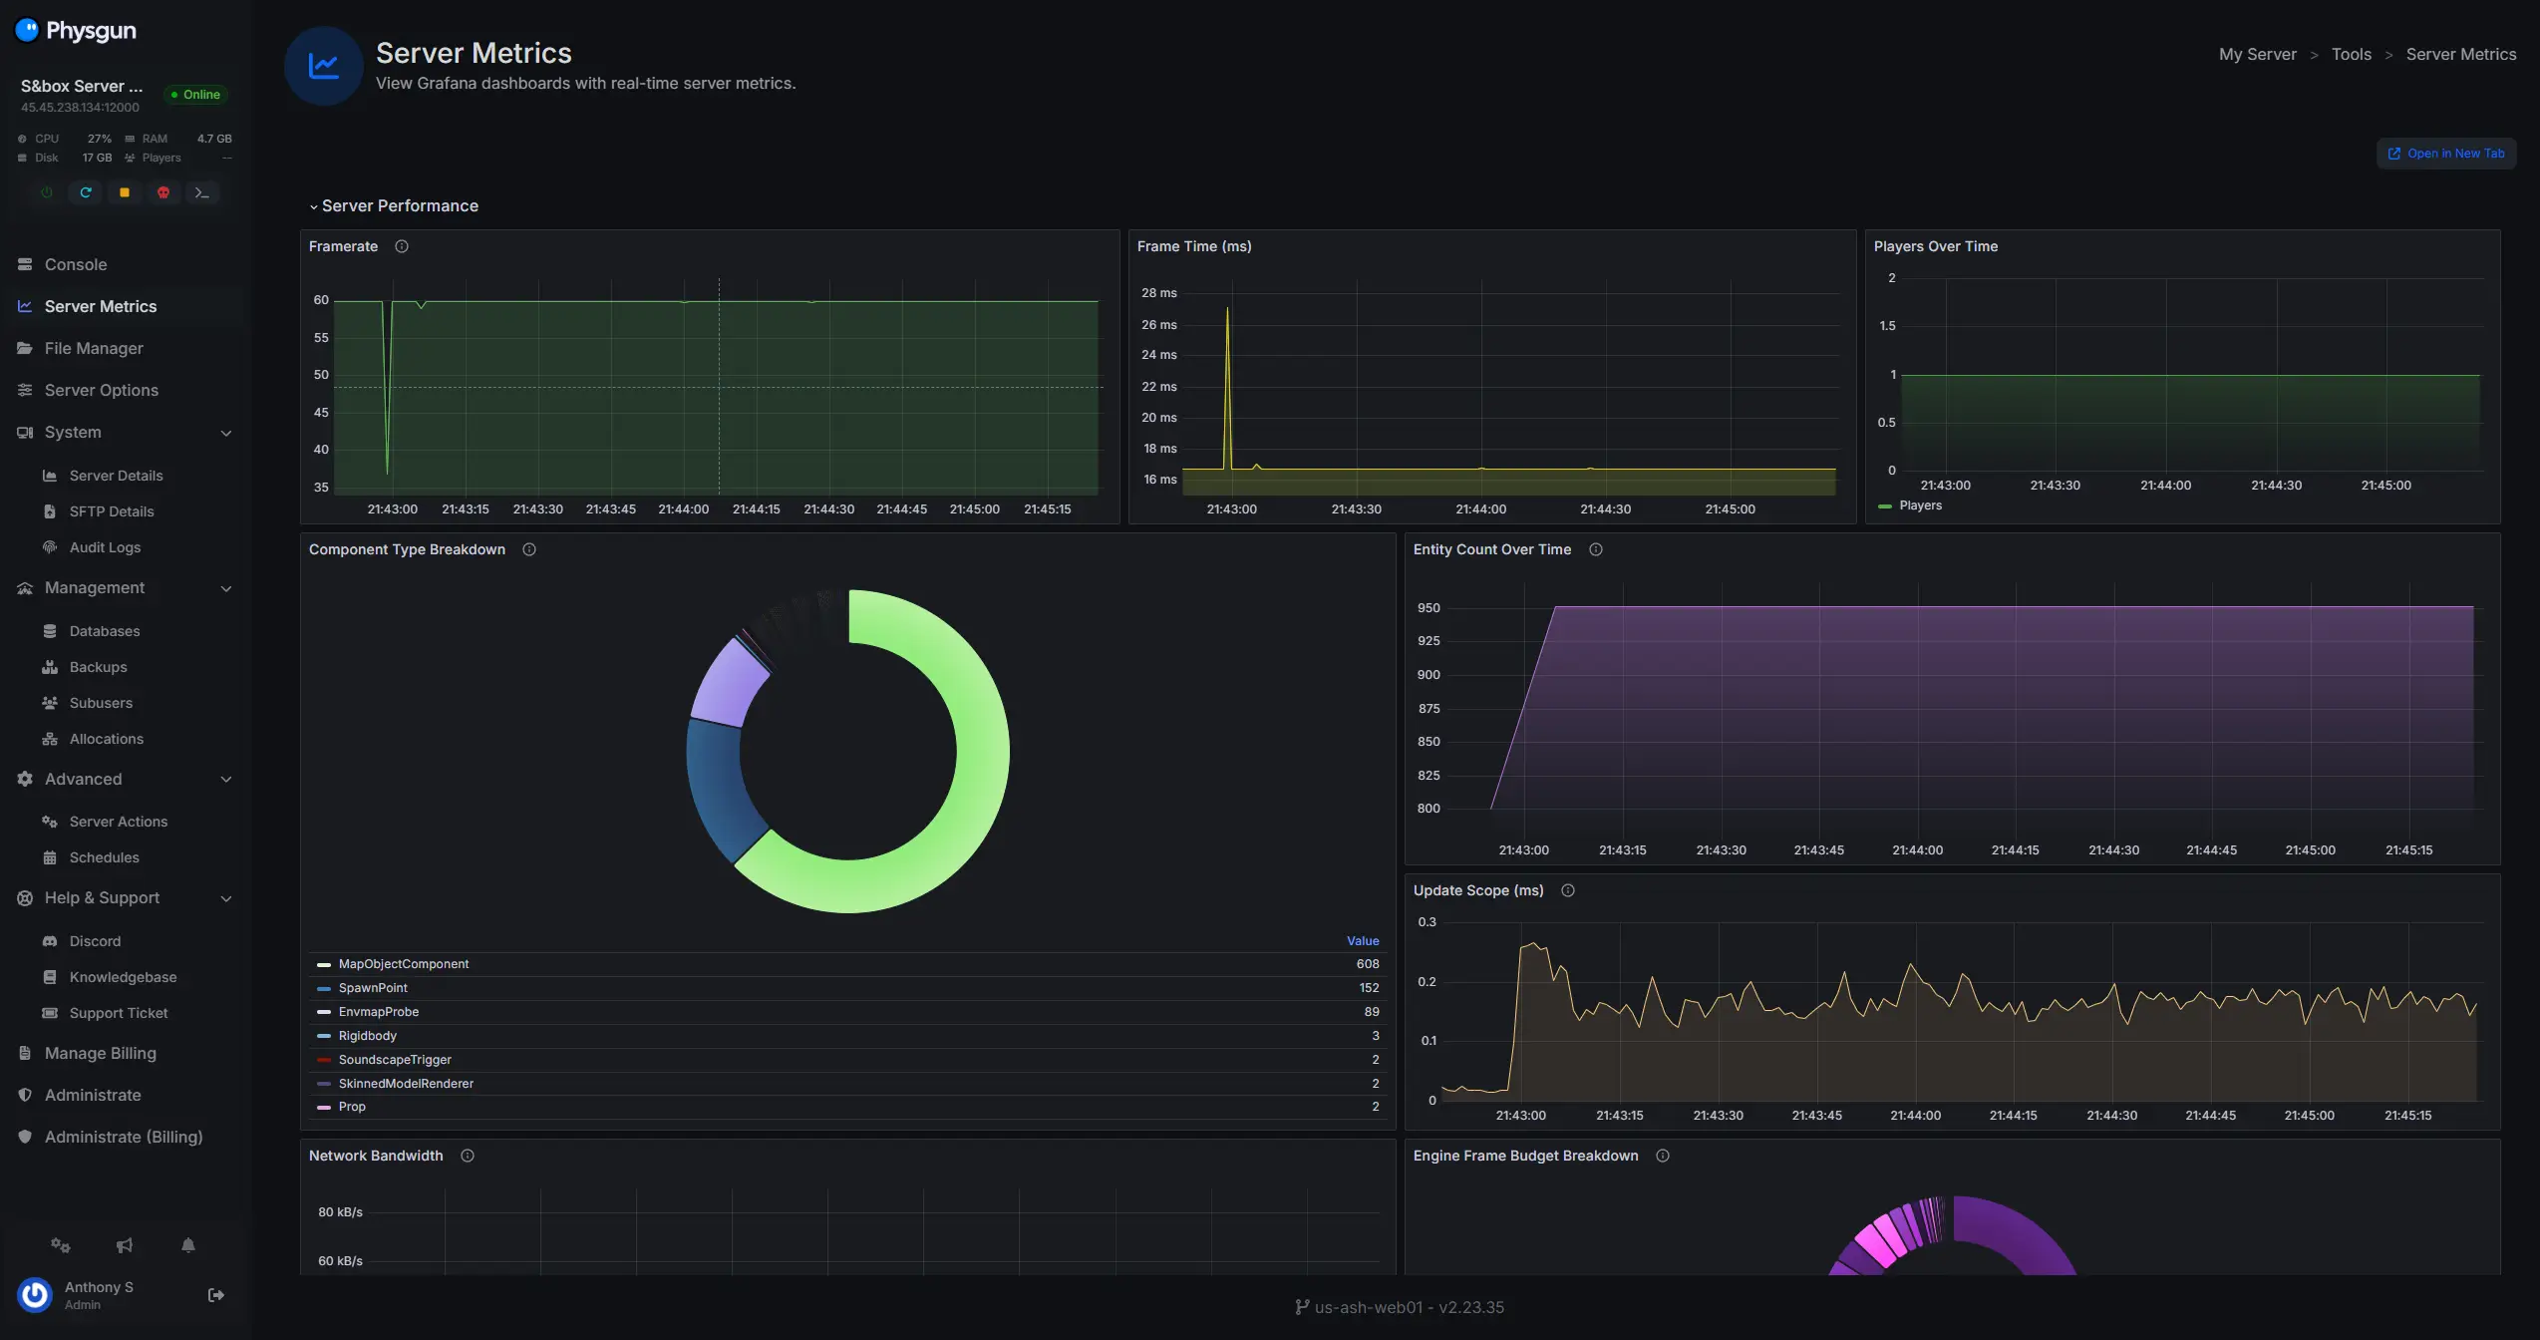Kill the server with red skull icon
The height and width of the screenshot is (1340, 2540).
[163, 192]
